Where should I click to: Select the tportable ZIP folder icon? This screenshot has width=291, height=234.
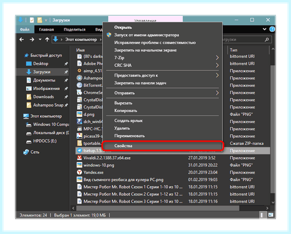click(x=80, y=143)
